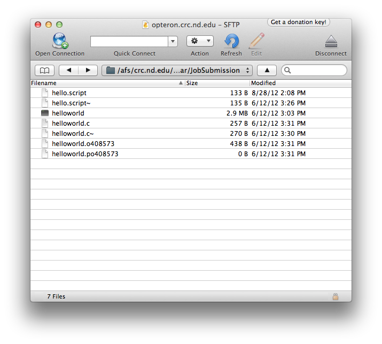Go up to parent folder
The image size is (382, 344).
click(x=267, y=71)
